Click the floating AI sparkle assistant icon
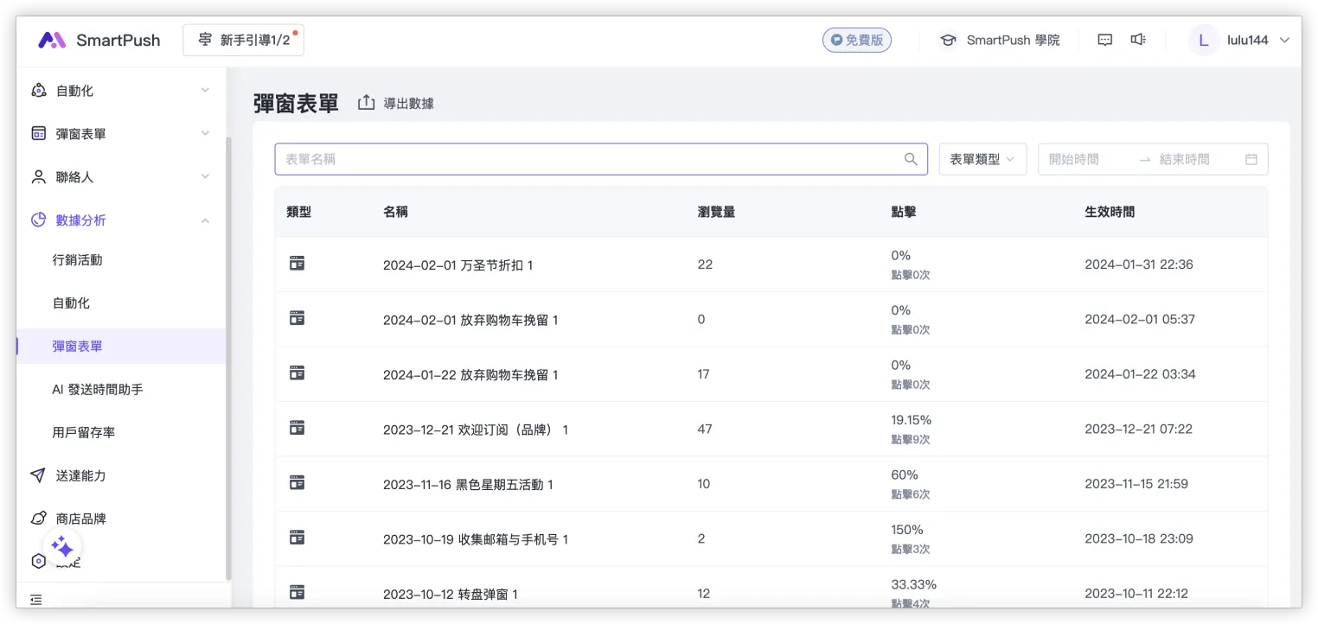This screenshot has height=624, width=1318. click(62, 546)
